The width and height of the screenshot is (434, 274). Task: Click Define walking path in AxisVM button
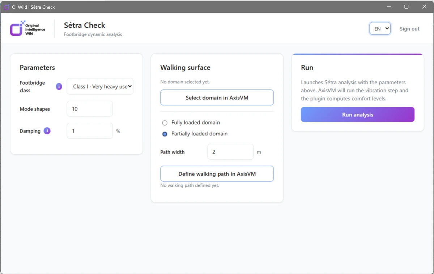coord(217,174)
